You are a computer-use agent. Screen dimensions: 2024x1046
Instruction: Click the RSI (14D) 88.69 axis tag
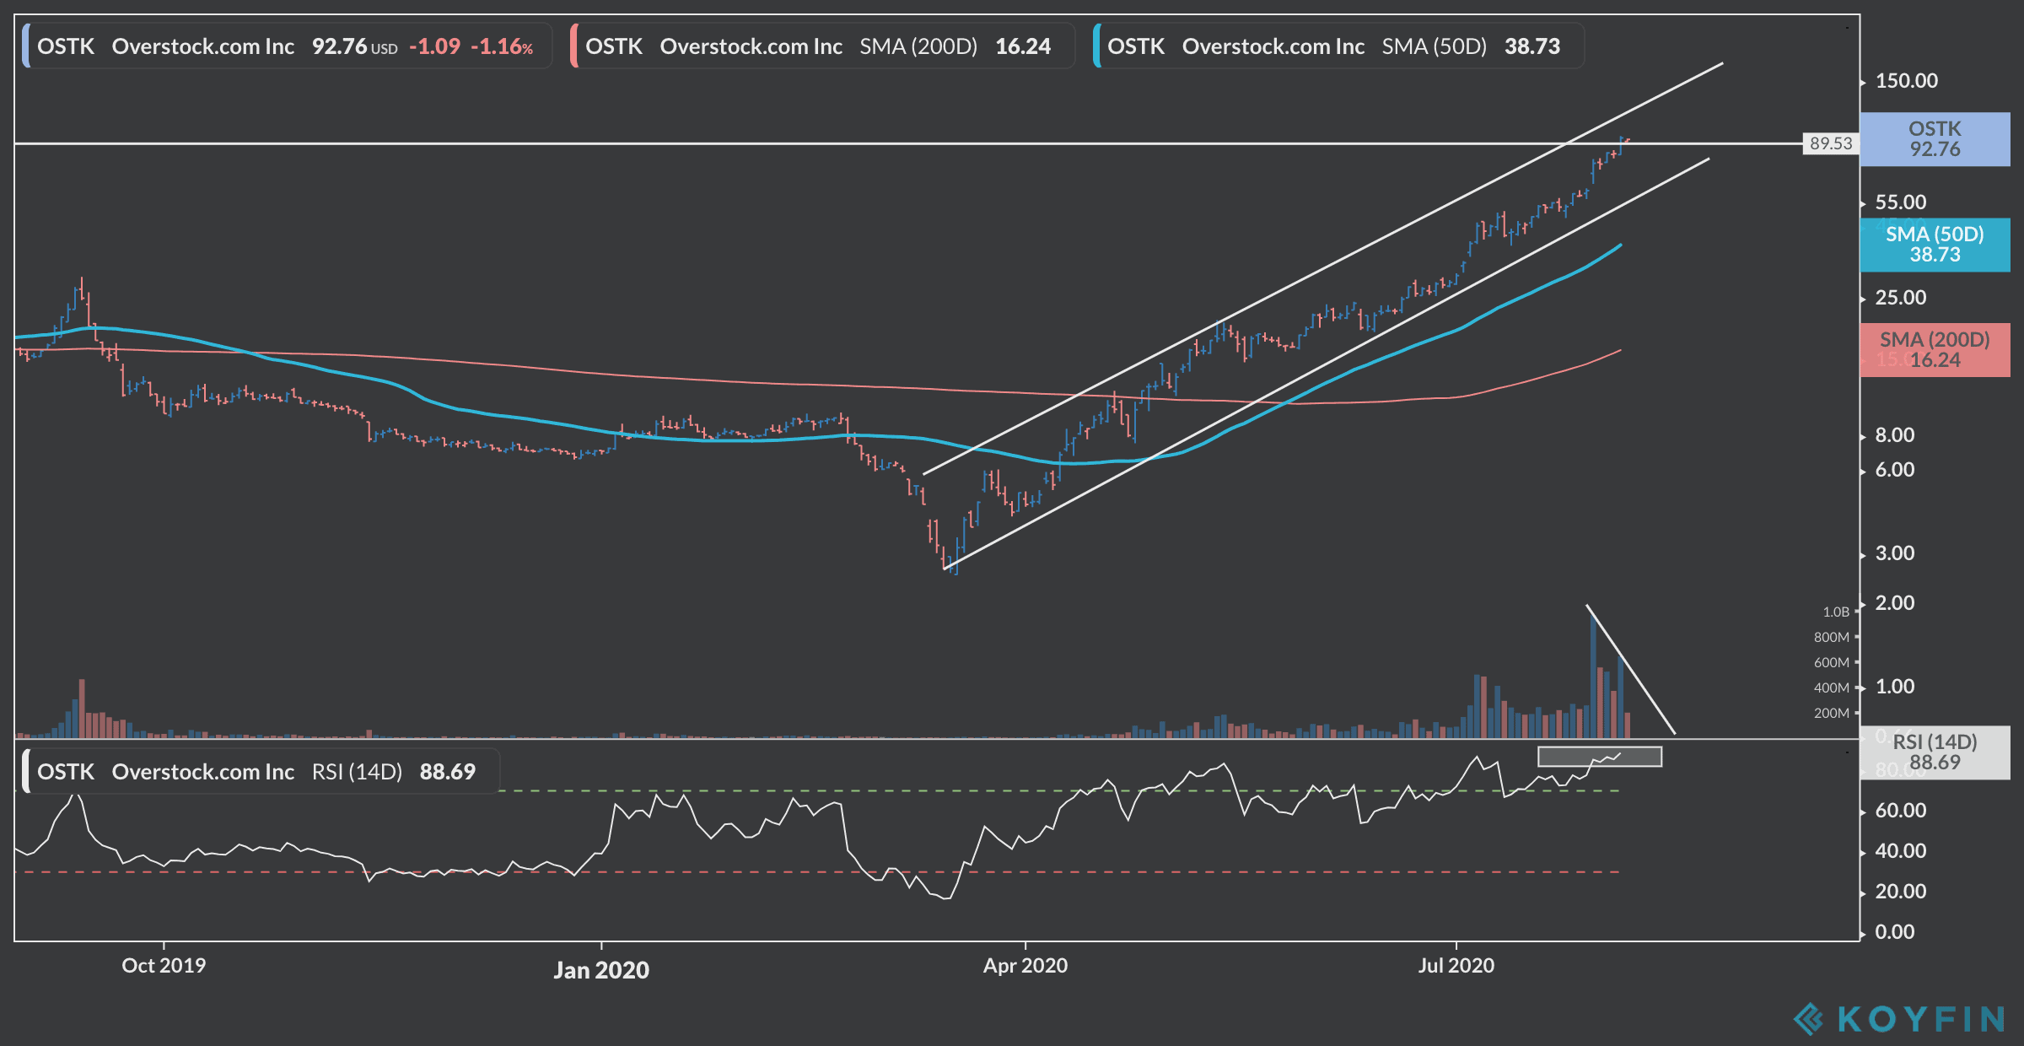1935,752
